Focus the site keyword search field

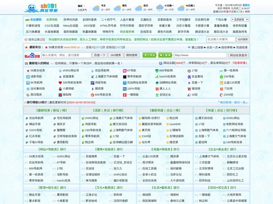[221, 39]
